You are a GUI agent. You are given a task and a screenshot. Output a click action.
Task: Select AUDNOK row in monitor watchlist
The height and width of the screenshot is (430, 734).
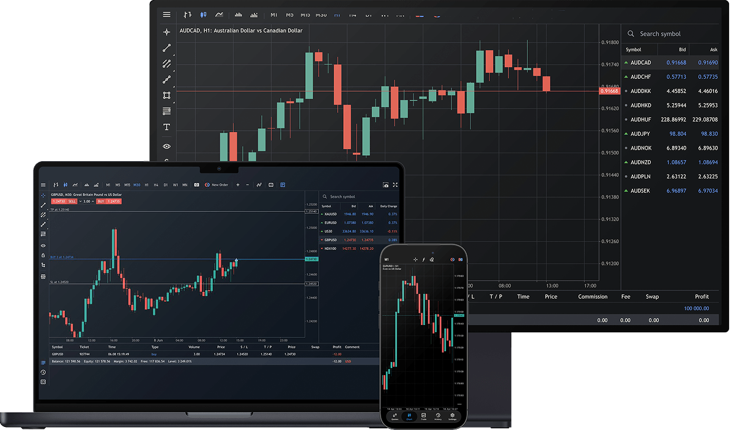(x=672, y=148)
